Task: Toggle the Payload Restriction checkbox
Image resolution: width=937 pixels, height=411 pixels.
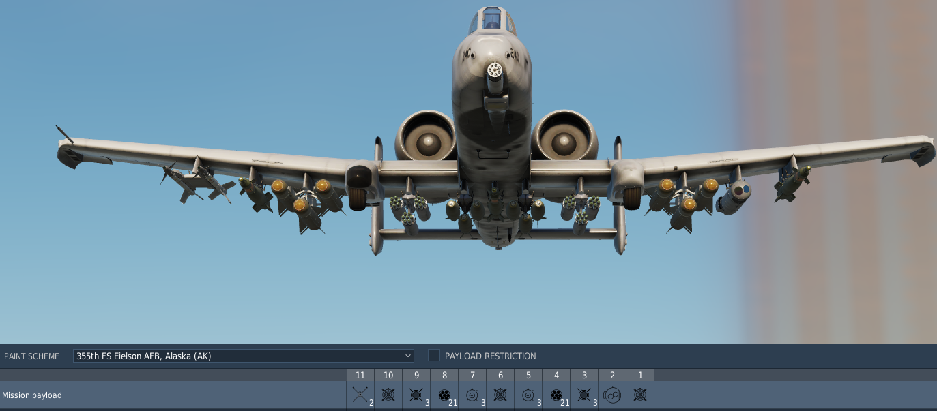Action: click(434, 356)
